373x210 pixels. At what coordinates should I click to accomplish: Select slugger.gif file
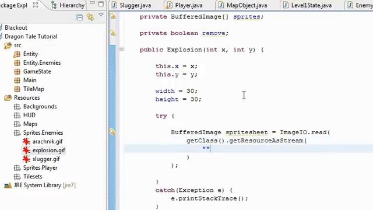(46, 159)
